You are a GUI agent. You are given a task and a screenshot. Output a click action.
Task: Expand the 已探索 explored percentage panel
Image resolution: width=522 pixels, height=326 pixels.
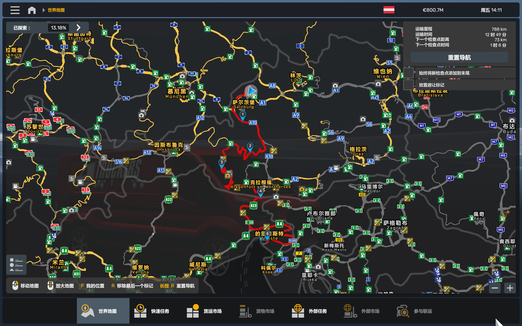[x=79, y=27]
